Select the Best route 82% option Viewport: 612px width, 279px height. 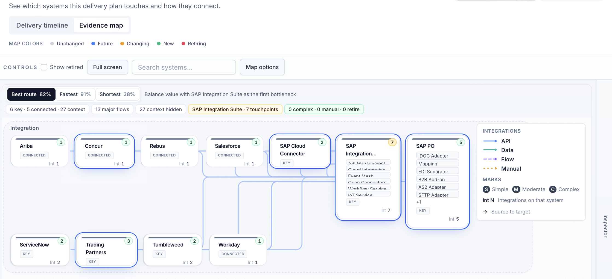[31, 94]
